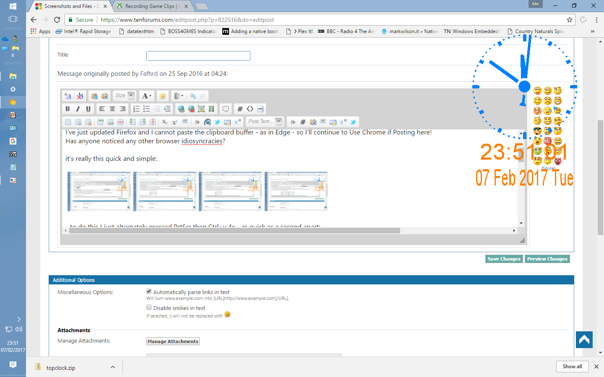Image resolution: width=604 pixels, height=377 pixels.
Task: Insert a numbered list
Action: click(136, 109)
